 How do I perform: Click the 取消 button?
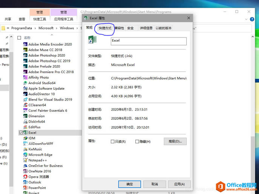click(155, 184)
